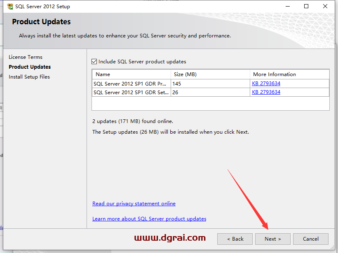The image size is (338, 253).
Task: Maximize the SQL Server 2012 Setup window
Action: (306, 7)
